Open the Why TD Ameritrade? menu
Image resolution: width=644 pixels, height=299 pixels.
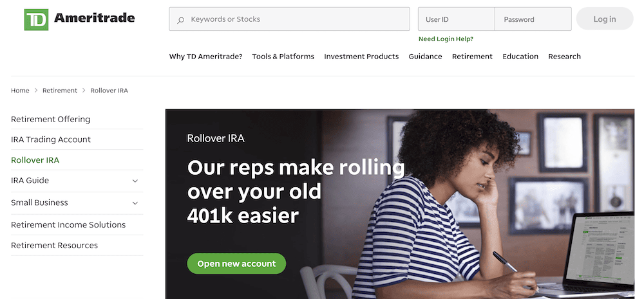coord(205,57)
